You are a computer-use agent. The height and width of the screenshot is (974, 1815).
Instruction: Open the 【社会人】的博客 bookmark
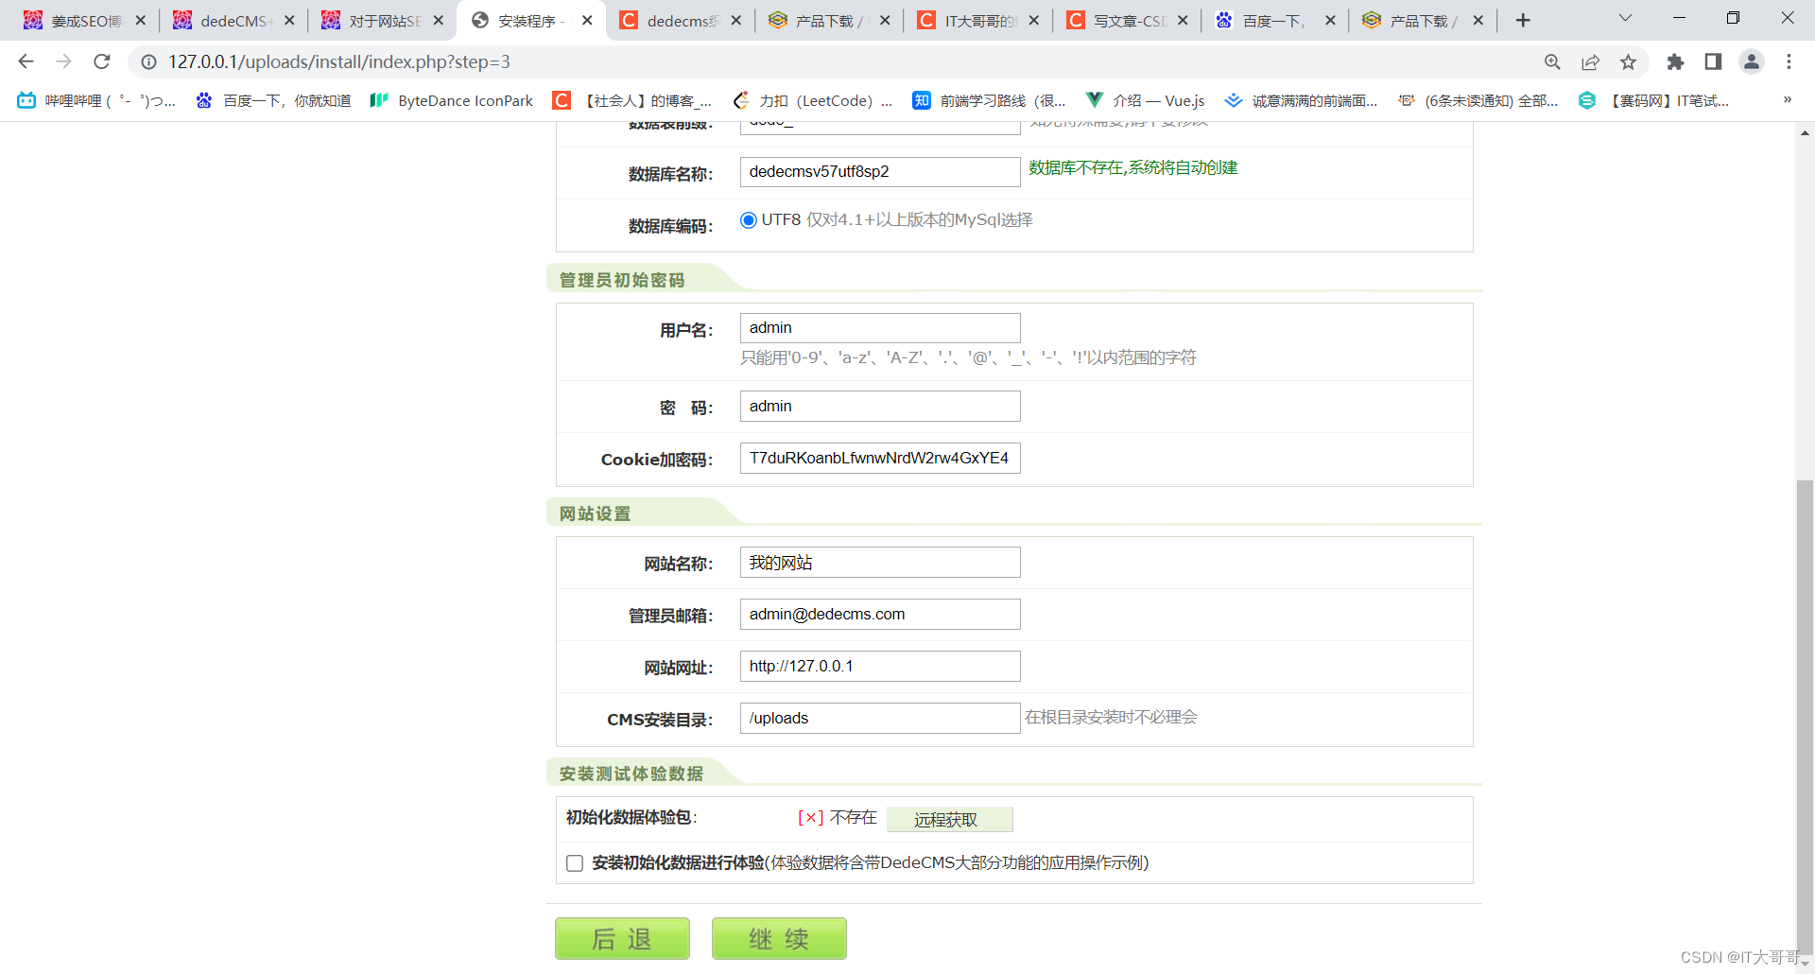(x=632, y=100)
